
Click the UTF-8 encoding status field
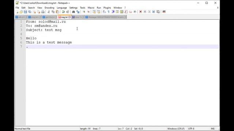pyautogui.click(x=191, y=129)
